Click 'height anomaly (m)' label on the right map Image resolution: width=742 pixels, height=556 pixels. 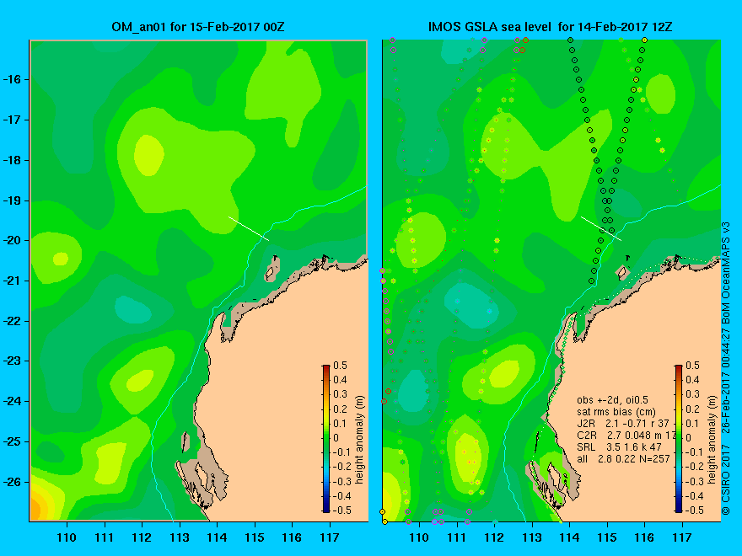pyautogui.click(x=712, y=440)
